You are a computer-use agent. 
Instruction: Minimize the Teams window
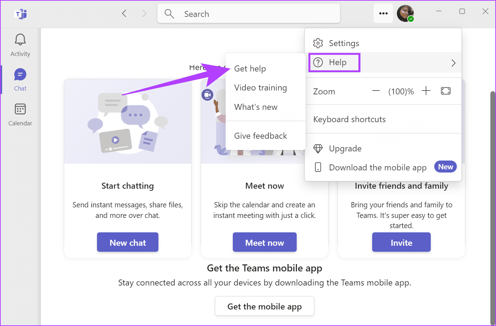pyautogui.click(x=439, y=11)
